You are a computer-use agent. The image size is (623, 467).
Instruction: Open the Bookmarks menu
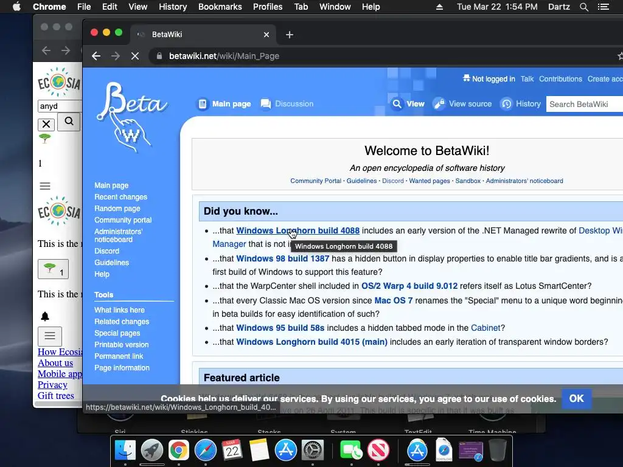coord(220,7)
